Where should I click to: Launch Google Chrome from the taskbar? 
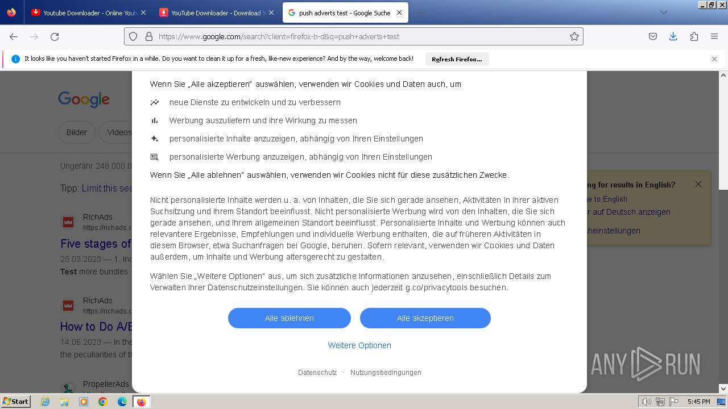click(103, 402)
